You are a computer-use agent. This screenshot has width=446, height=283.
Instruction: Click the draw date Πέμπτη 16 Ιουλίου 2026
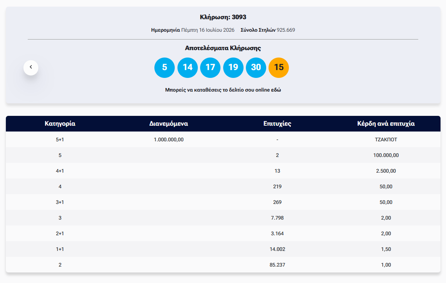point(208,30)
